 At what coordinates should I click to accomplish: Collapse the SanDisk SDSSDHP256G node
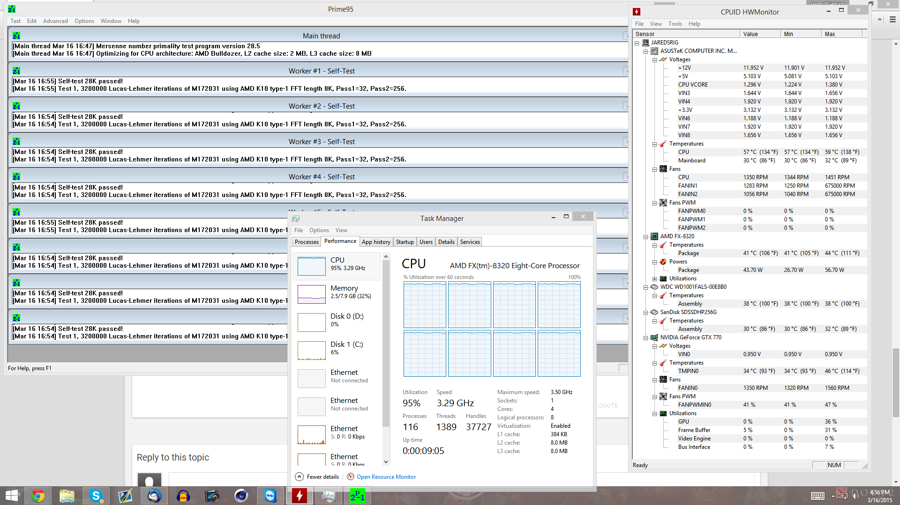(646, 312)
